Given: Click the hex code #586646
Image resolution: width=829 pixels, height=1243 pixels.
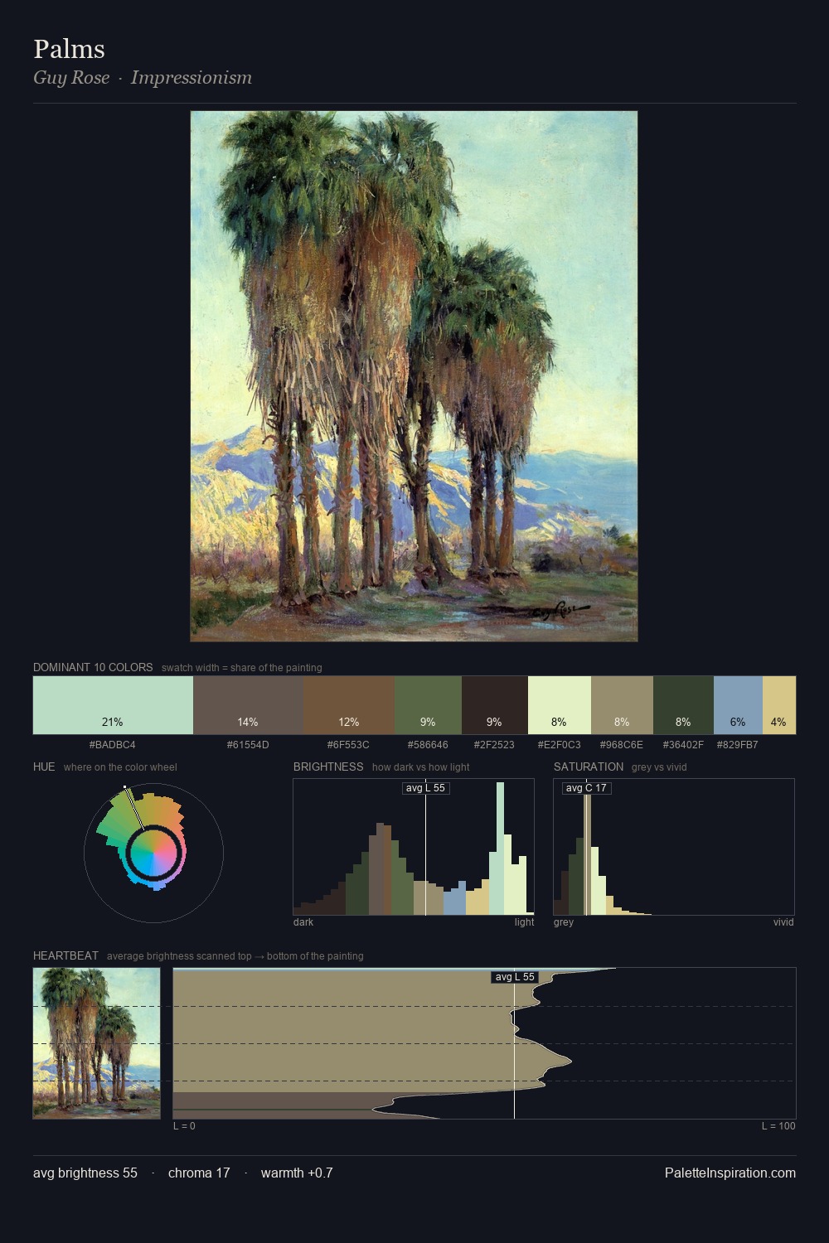Looking at the screenshot, I should [428, 745].
